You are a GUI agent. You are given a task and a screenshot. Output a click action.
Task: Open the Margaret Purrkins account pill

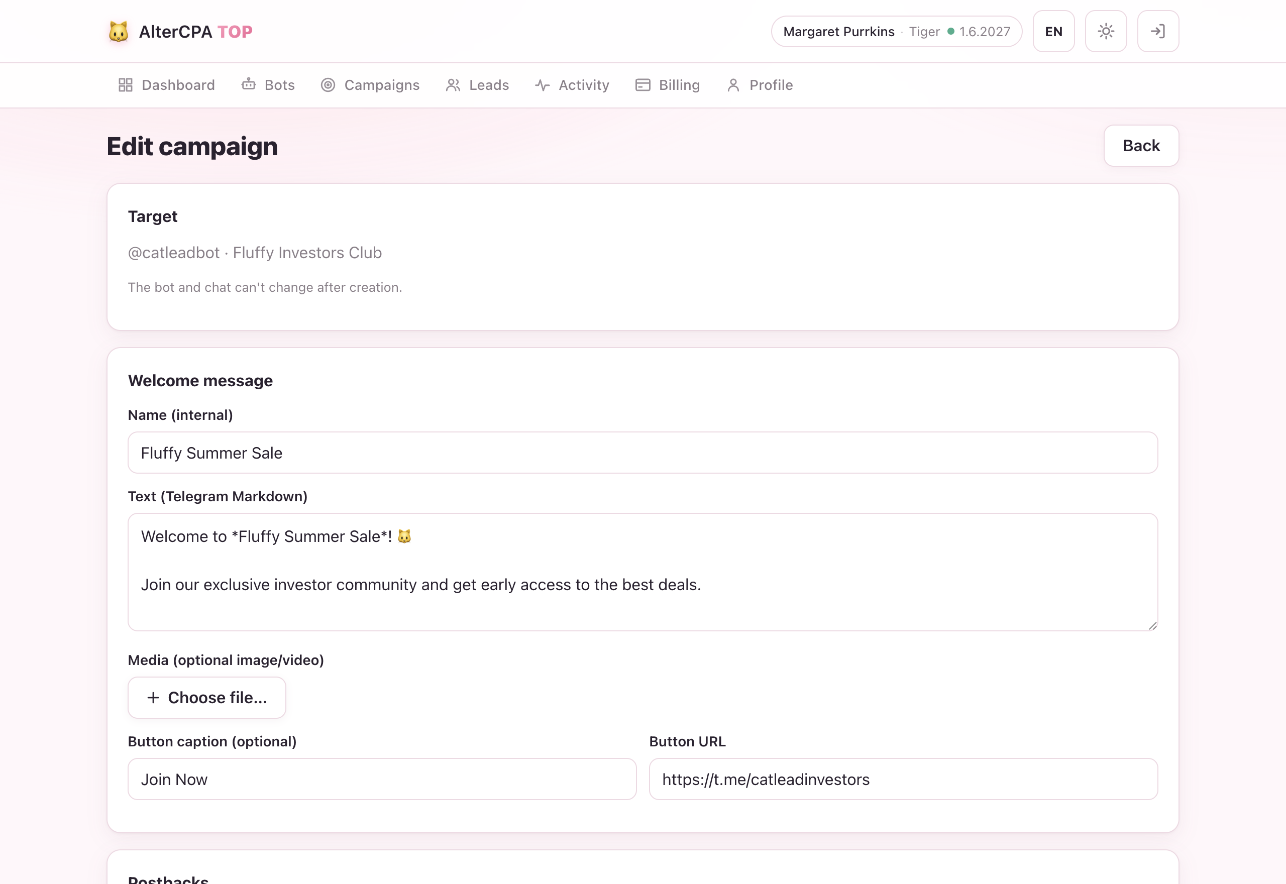click(x=896, y=32)
